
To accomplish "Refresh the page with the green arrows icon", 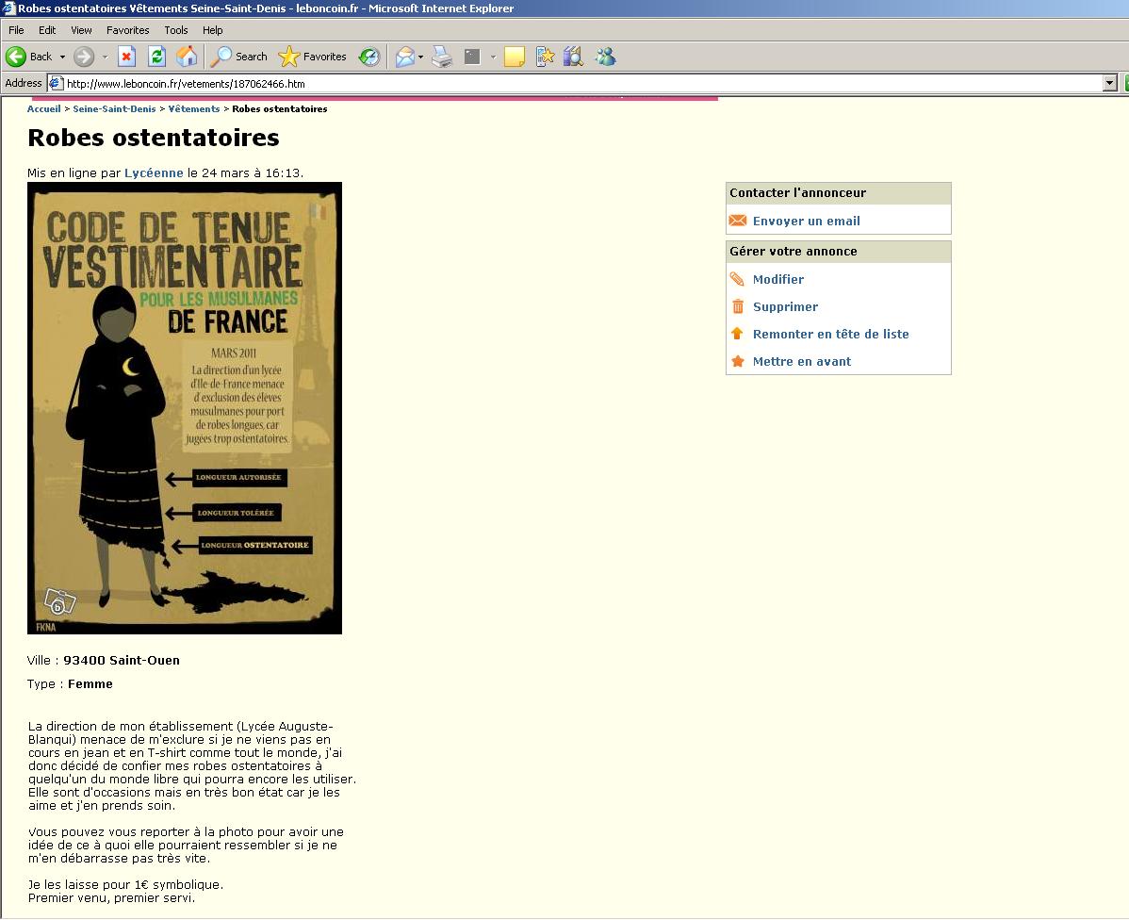I will click(157, 57).
